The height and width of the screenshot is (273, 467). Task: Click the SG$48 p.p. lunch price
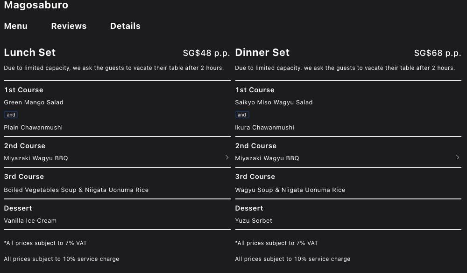click(206, 53)
